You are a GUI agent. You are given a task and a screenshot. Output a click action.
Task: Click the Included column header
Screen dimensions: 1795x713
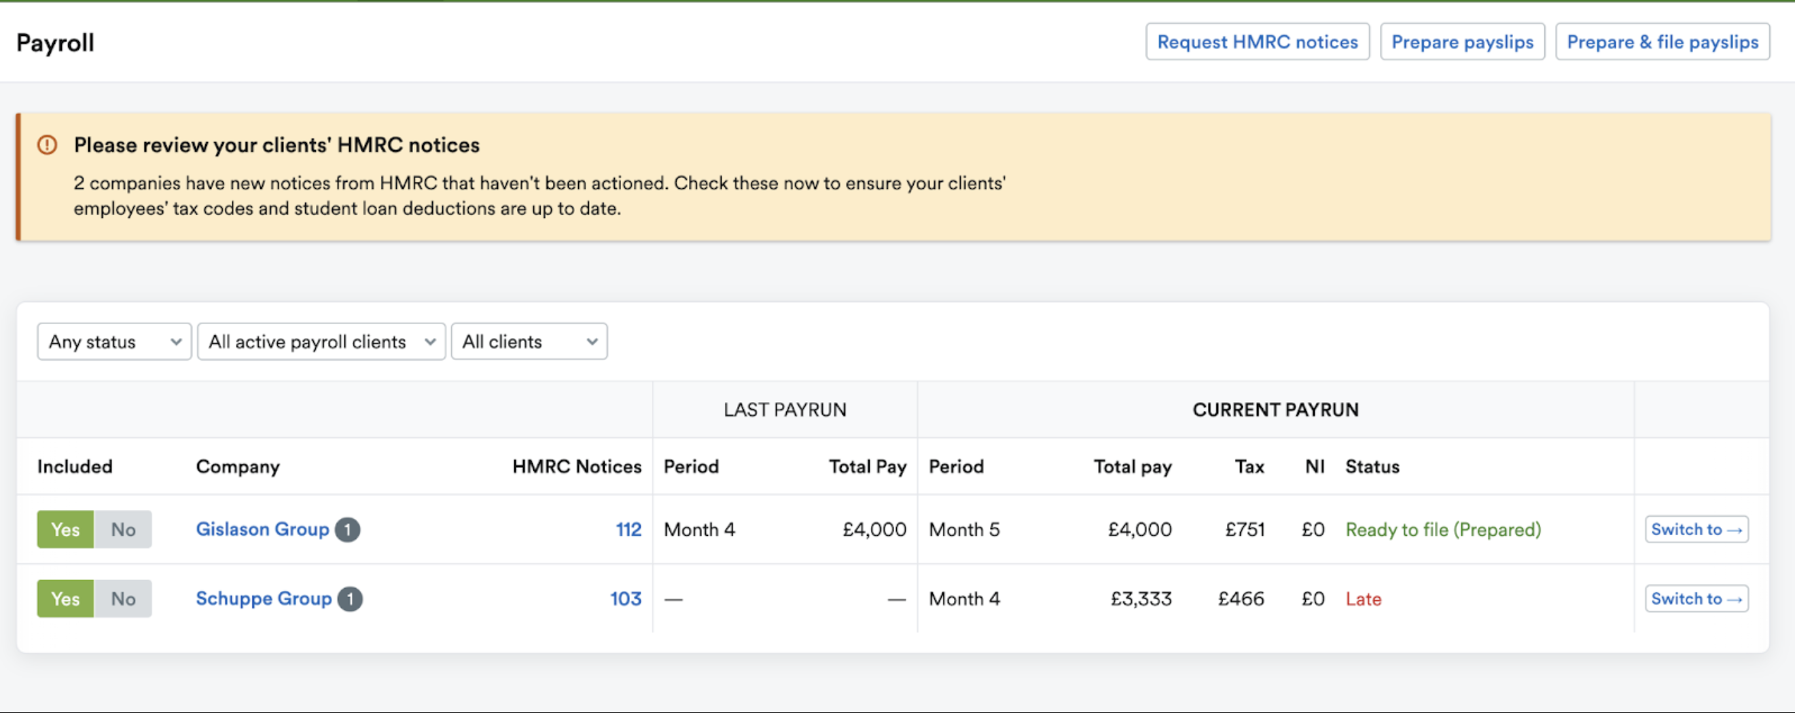[75, 467]
